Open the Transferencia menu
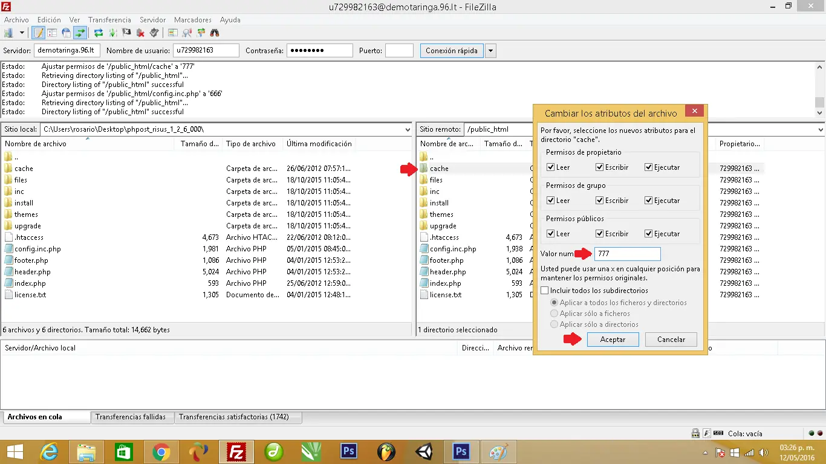The image size is (826, 464). point(109,20)
